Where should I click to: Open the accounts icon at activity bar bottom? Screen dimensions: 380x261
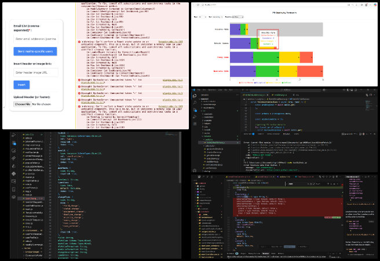[195, 171]
